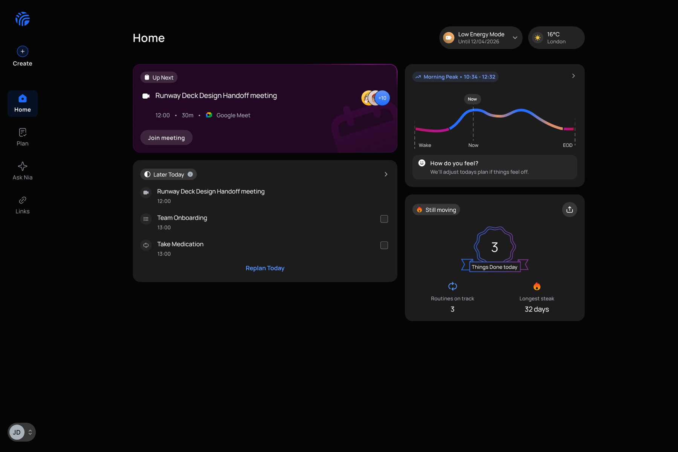The image size is (678, 452).
Task: Click the Low Energy Mode battery icon
Action: coord(449,38)
